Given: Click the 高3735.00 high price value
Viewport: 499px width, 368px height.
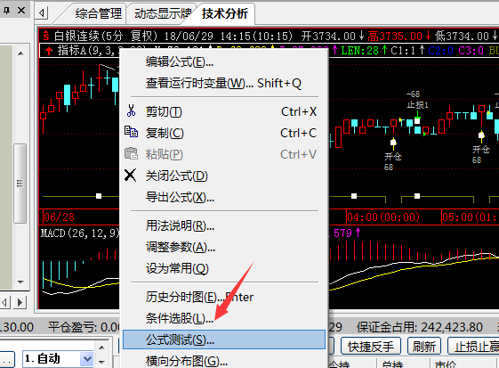Looking at the screenshot, I should click(x=395, y=36).
